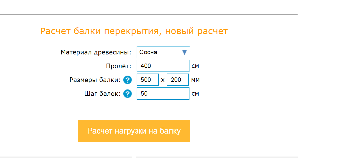Open the help tooltip for Шаг балок
The width and height of the screenshot is (350, 158).
click(127, 94)
